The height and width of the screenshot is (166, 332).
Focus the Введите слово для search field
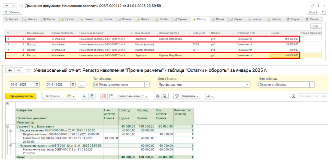tap(313, 96)
